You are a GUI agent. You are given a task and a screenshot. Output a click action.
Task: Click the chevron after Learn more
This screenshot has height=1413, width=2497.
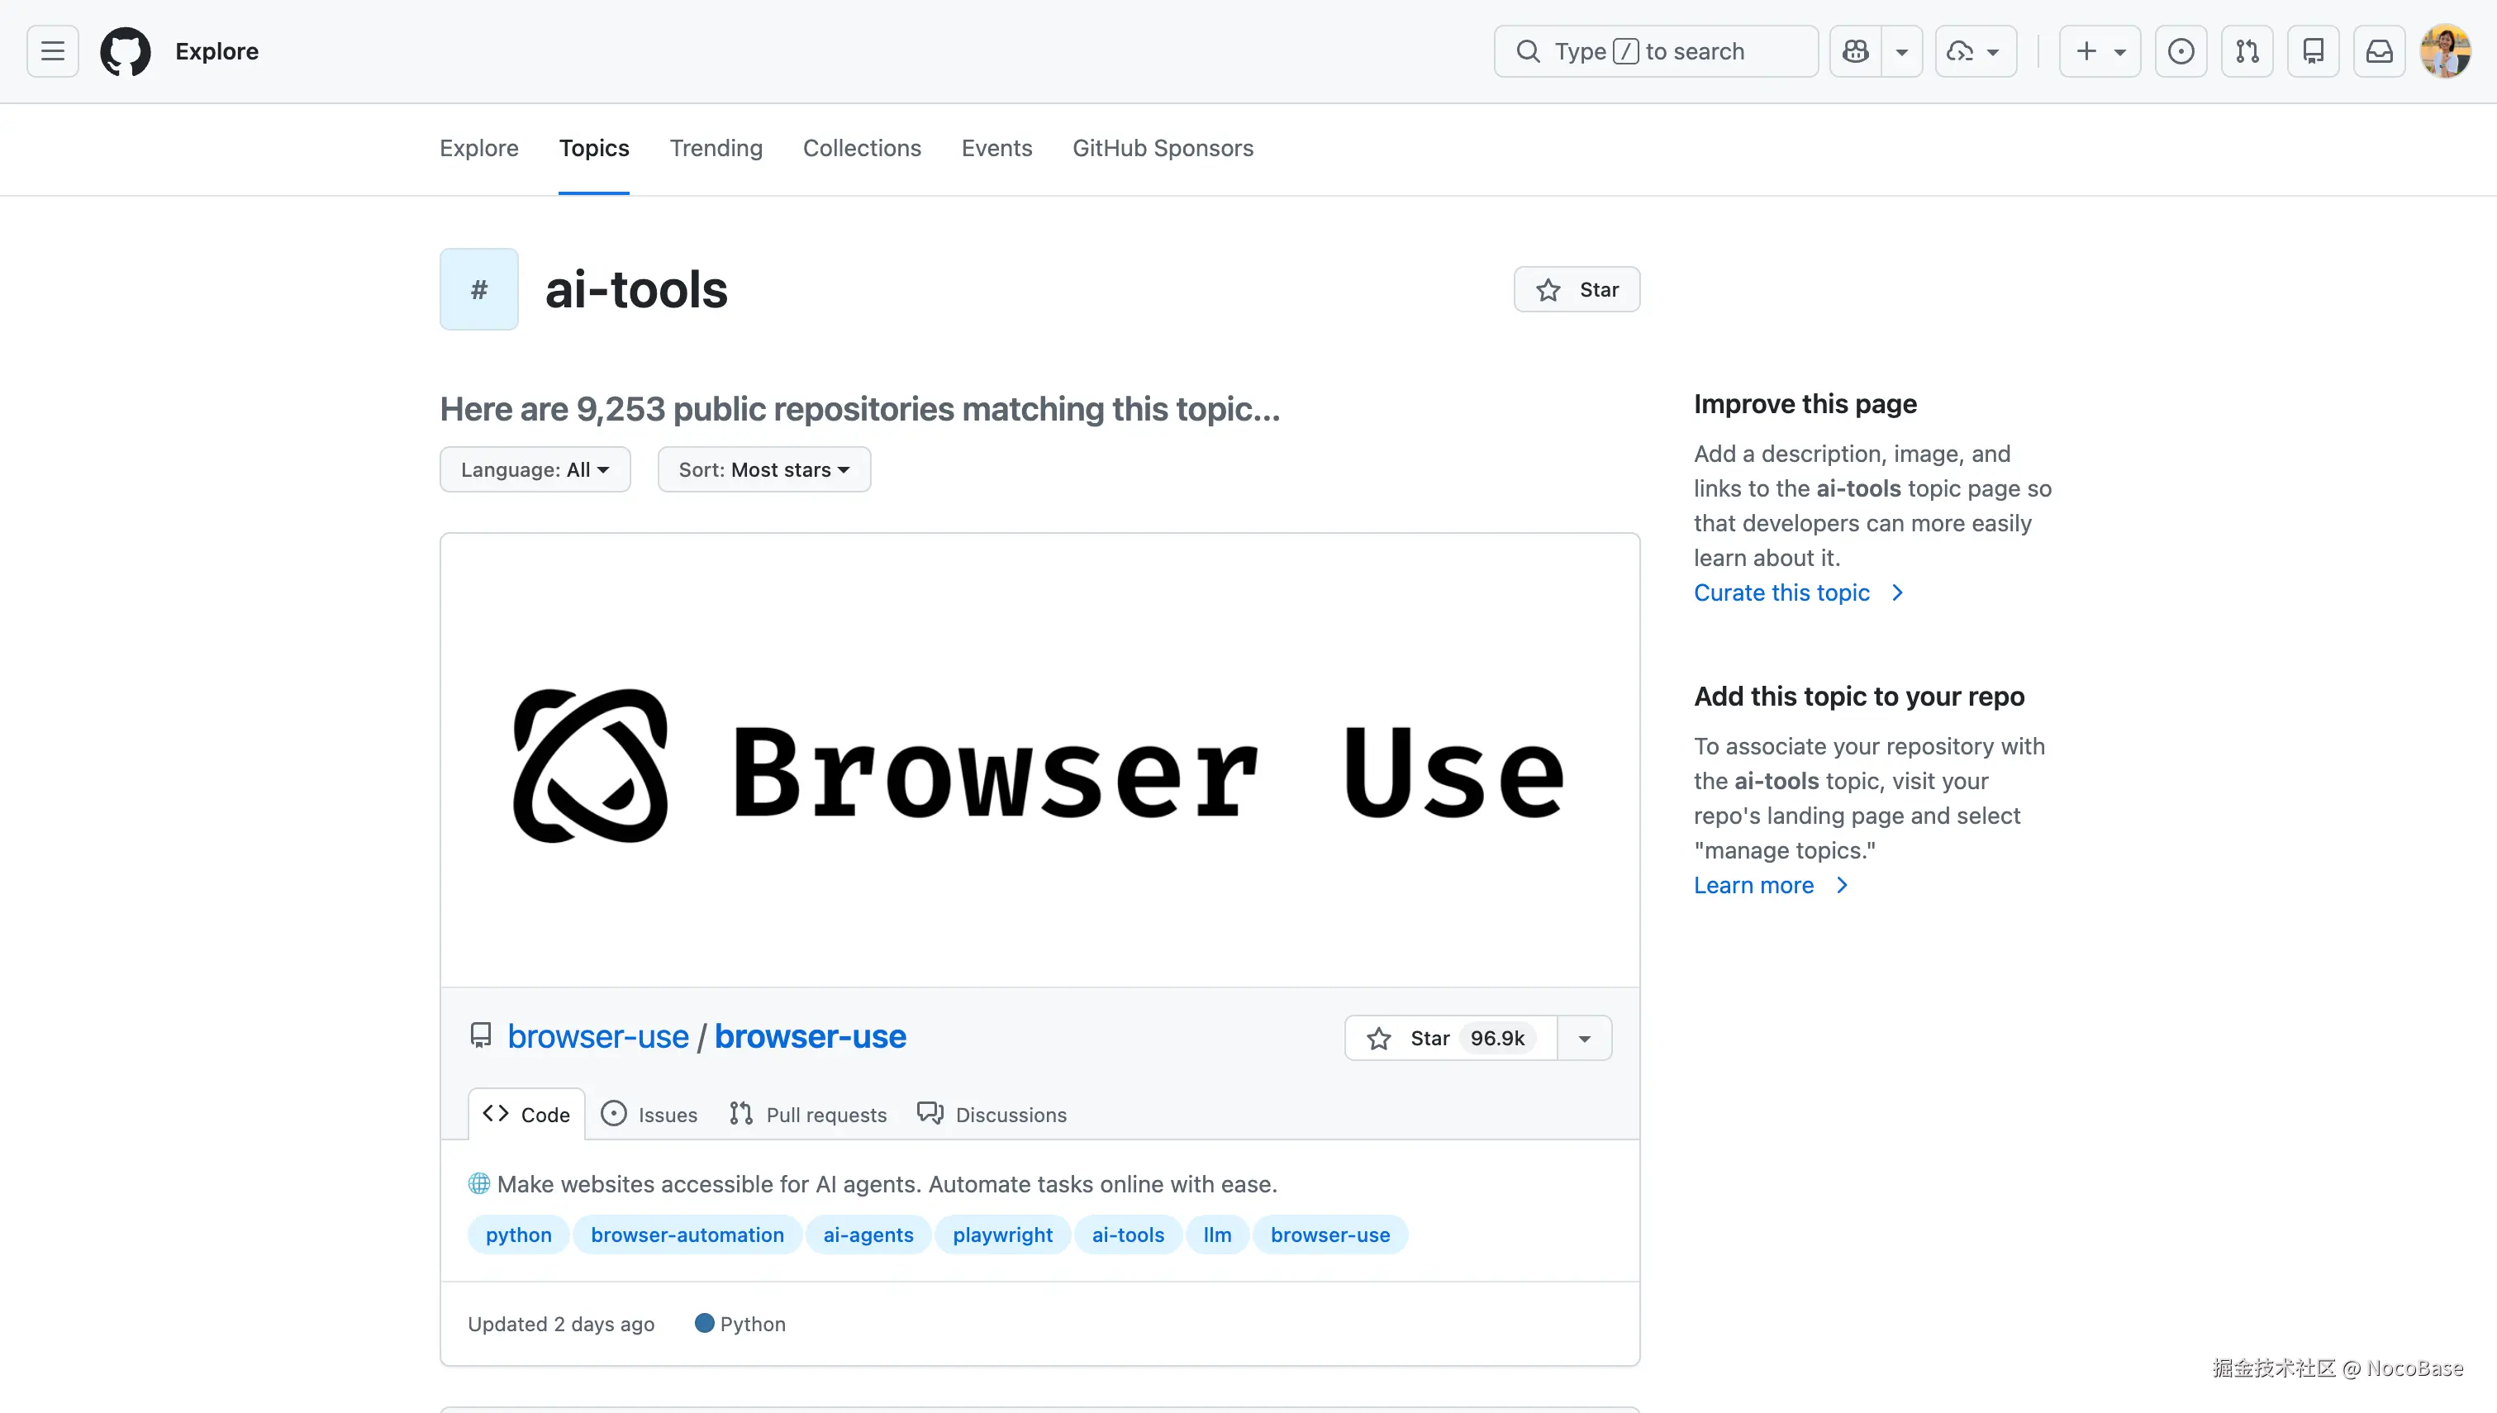(x=1843, y=885)
